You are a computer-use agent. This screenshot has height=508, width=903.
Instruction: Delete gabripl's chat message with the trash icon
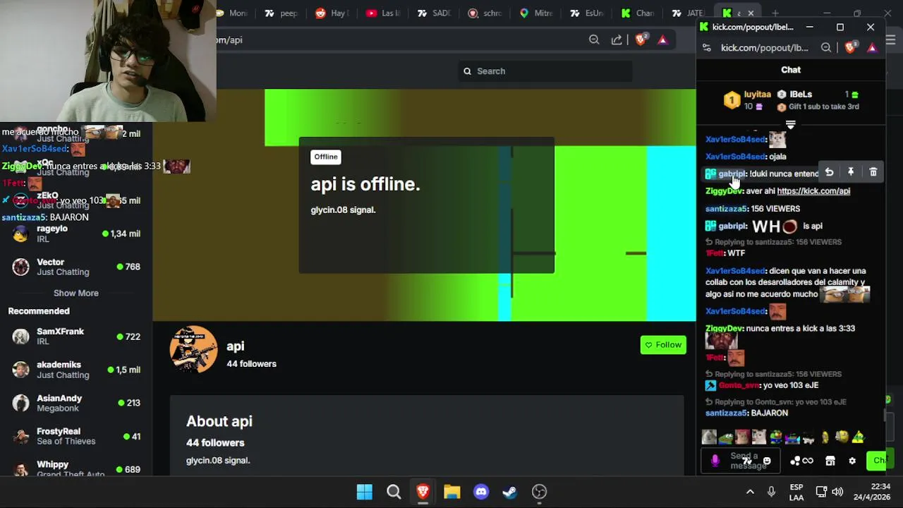pos(873,172)
